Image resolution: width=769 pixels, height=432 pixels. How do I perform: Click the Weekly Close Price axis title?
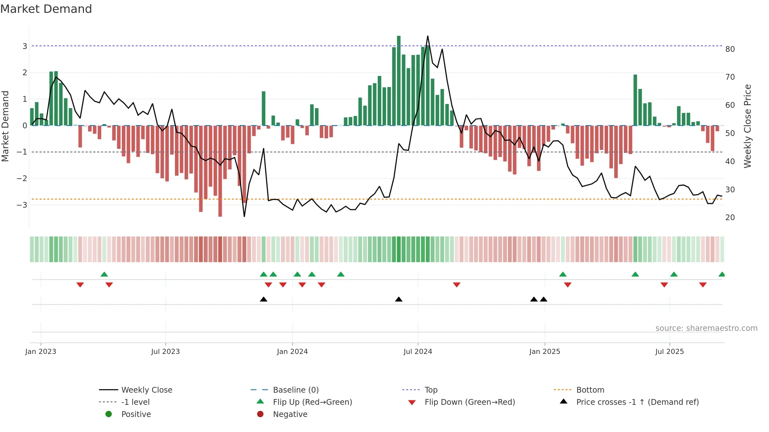(747, 126)
